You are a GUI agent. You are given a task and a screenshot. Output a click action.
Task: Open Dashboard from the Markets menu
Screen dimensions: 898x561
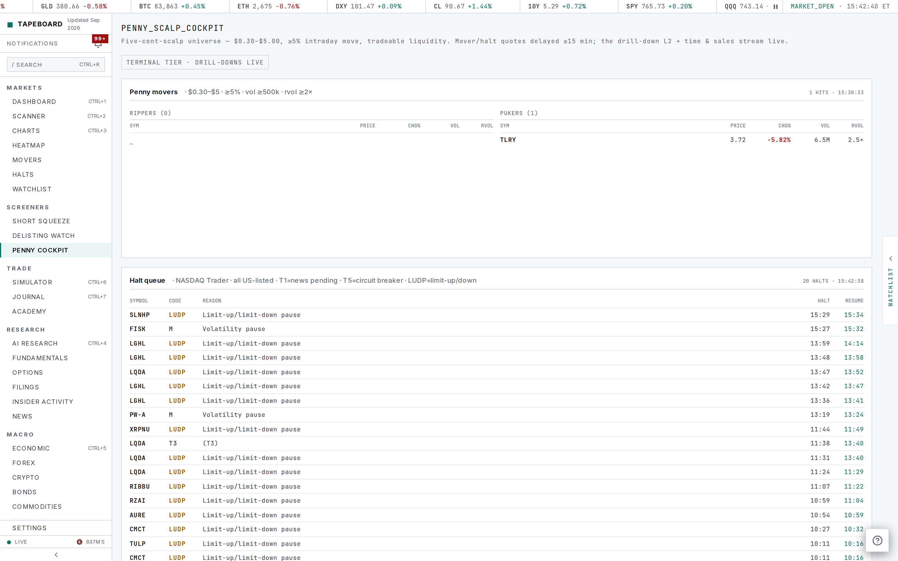[x=56, y=102]
